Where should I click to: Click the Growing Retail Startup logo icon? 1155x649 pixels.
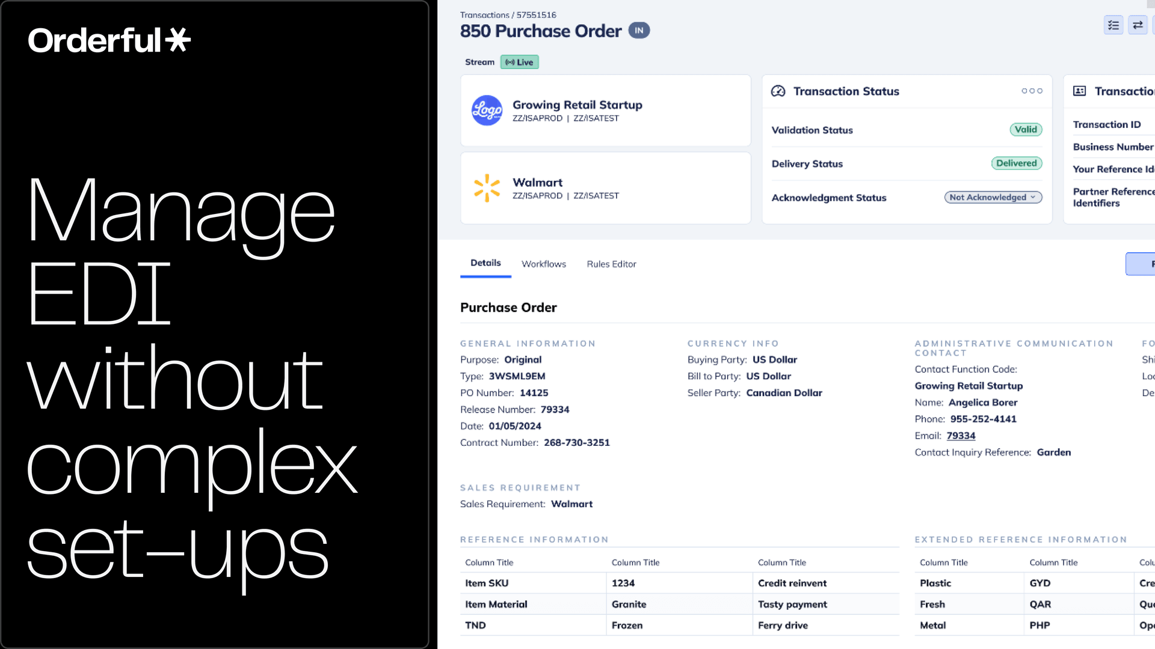[x=487, y=111]
